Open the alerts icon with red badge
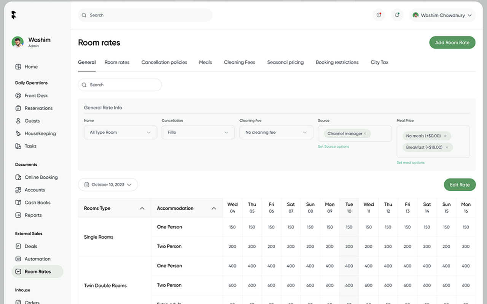 379,15
